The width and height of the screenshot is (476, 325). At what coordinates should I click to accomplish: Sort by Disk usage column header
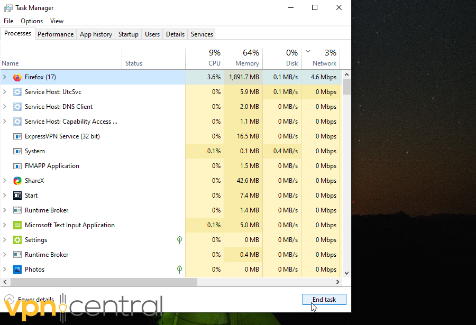coord(282,59)
